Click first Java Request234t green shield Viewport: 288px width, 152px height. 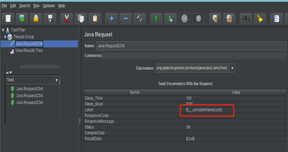pyautogui.click(x=12, y=89)
